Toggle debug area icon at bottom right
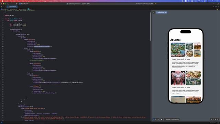Image resolution: width=220 pixels, height=124 pixels. tap(219, 123)
